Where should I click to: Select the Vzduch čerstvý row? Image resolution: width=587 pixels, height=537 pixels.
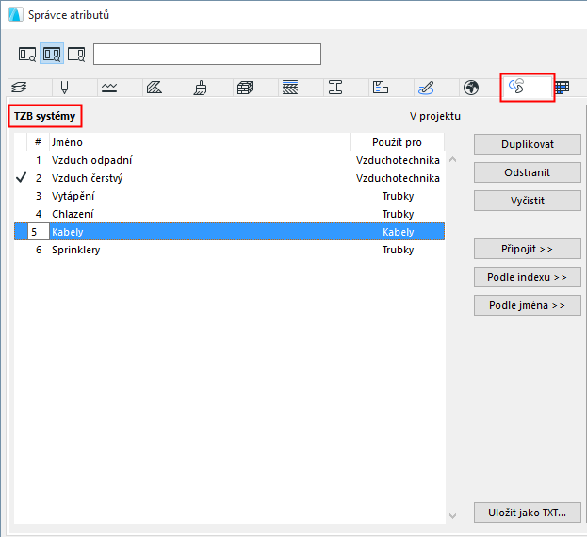pos(229,178)
